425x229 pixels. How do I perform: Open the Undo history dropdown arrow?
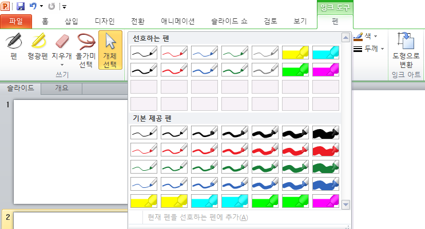[x=41, y=6]
